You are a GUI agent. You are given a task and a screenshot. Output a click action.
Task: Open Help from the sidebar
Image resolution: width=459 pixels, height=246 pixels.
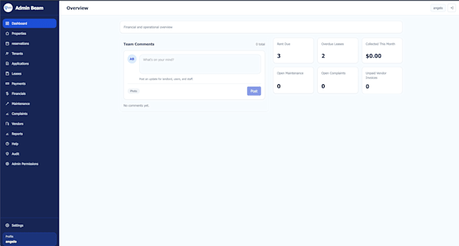30,144
